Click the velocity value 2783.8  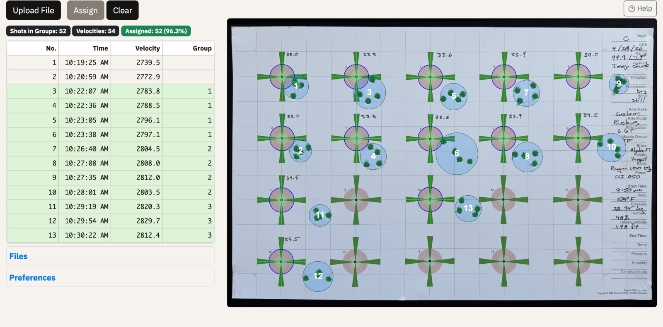click(x=136, y=91)
